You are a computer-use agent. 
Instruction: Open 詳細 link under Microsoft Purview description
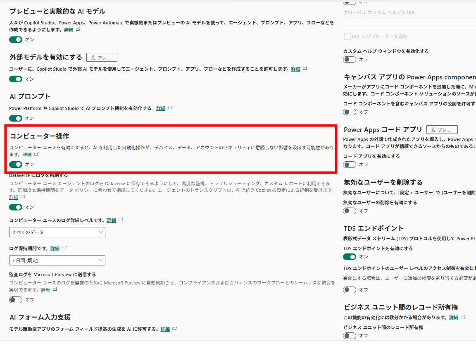click(45, 289)
